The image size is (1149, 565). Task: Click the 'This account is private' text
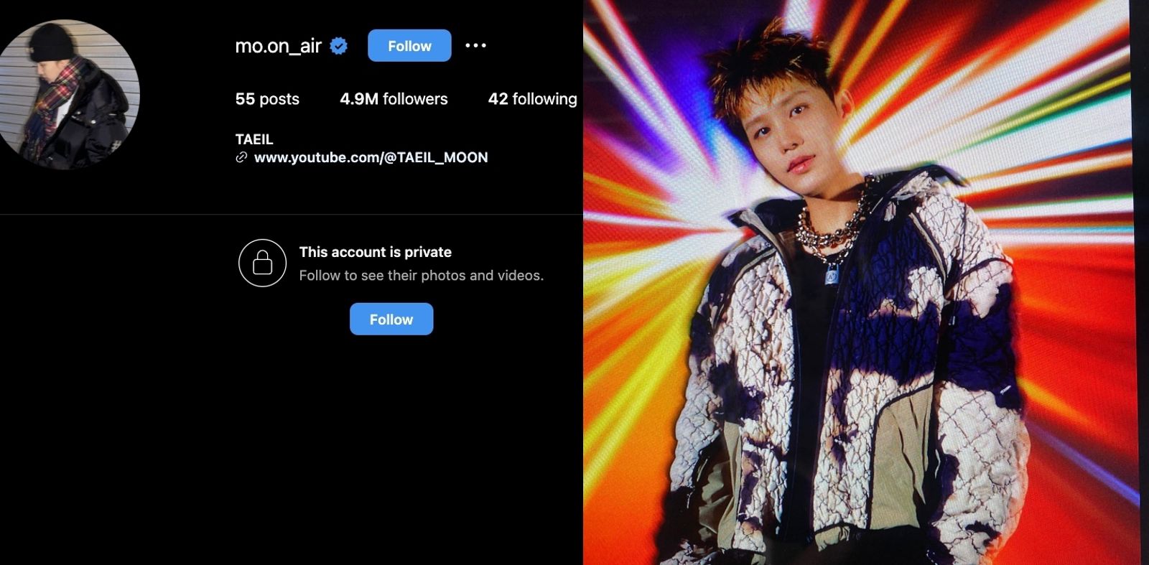tap(376, 252)
